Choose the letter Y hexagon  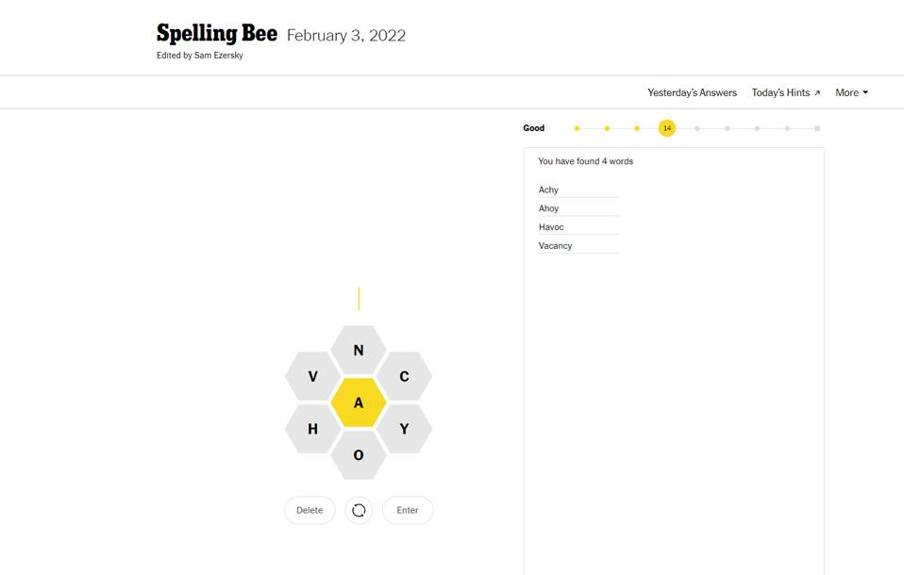tap(404, 429)
